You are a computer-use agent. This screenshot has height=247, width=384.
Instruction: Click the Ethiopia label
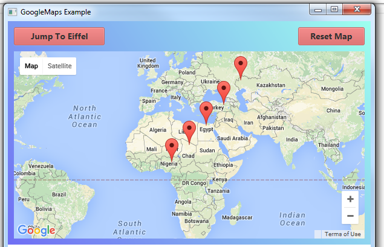pyautogui.click(x=223, y=165)
